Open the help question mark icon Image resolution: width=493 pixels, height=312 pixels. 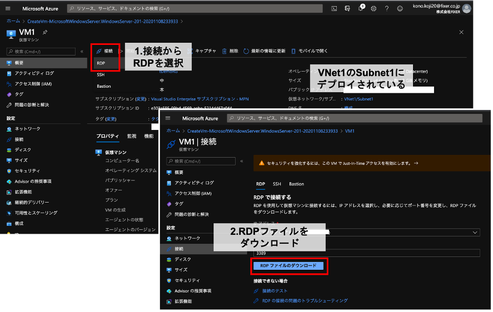click(386, 9)
